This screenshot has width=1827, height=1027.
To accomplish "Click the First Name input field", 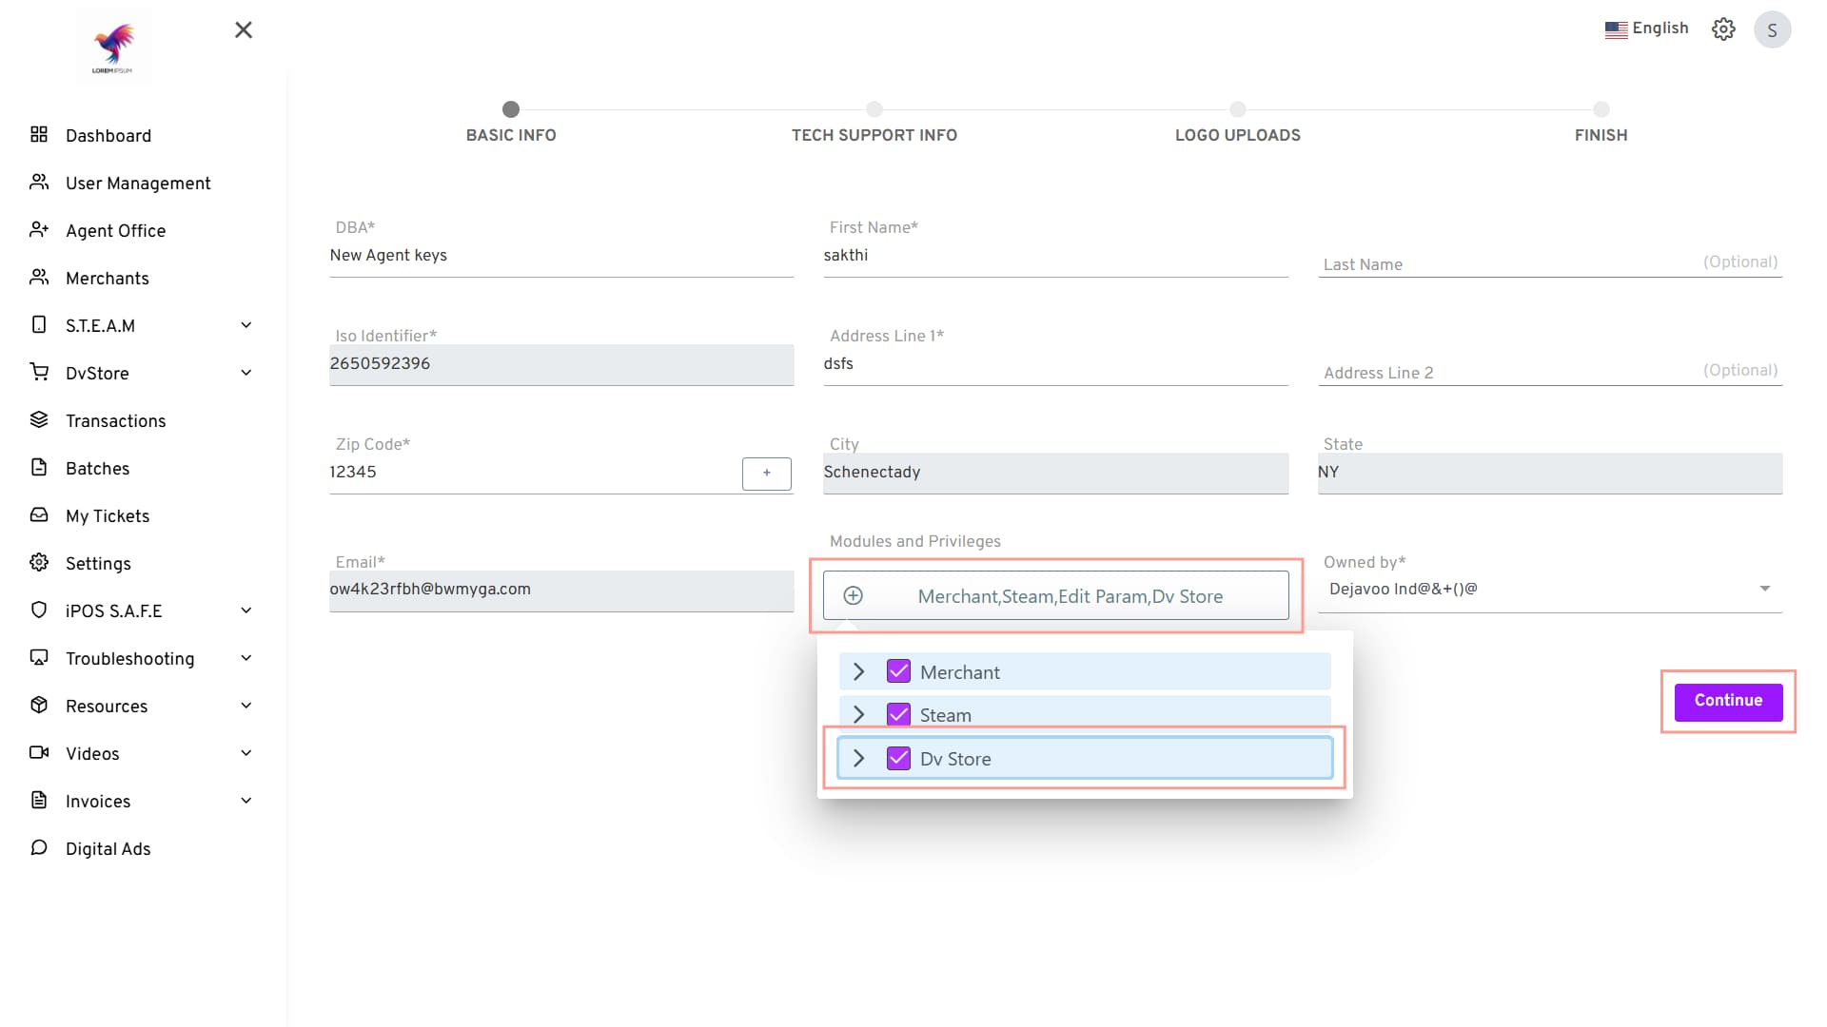I will [x=1055, y=256].
